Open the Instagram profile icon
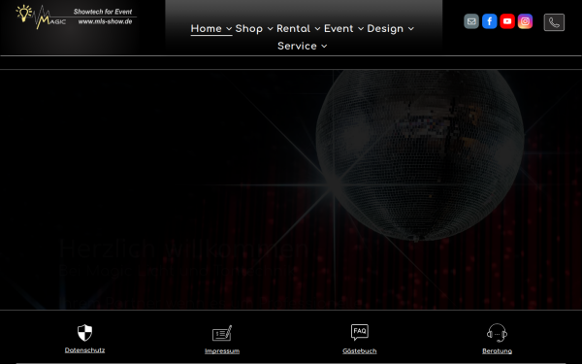 (x=525, y=21)
